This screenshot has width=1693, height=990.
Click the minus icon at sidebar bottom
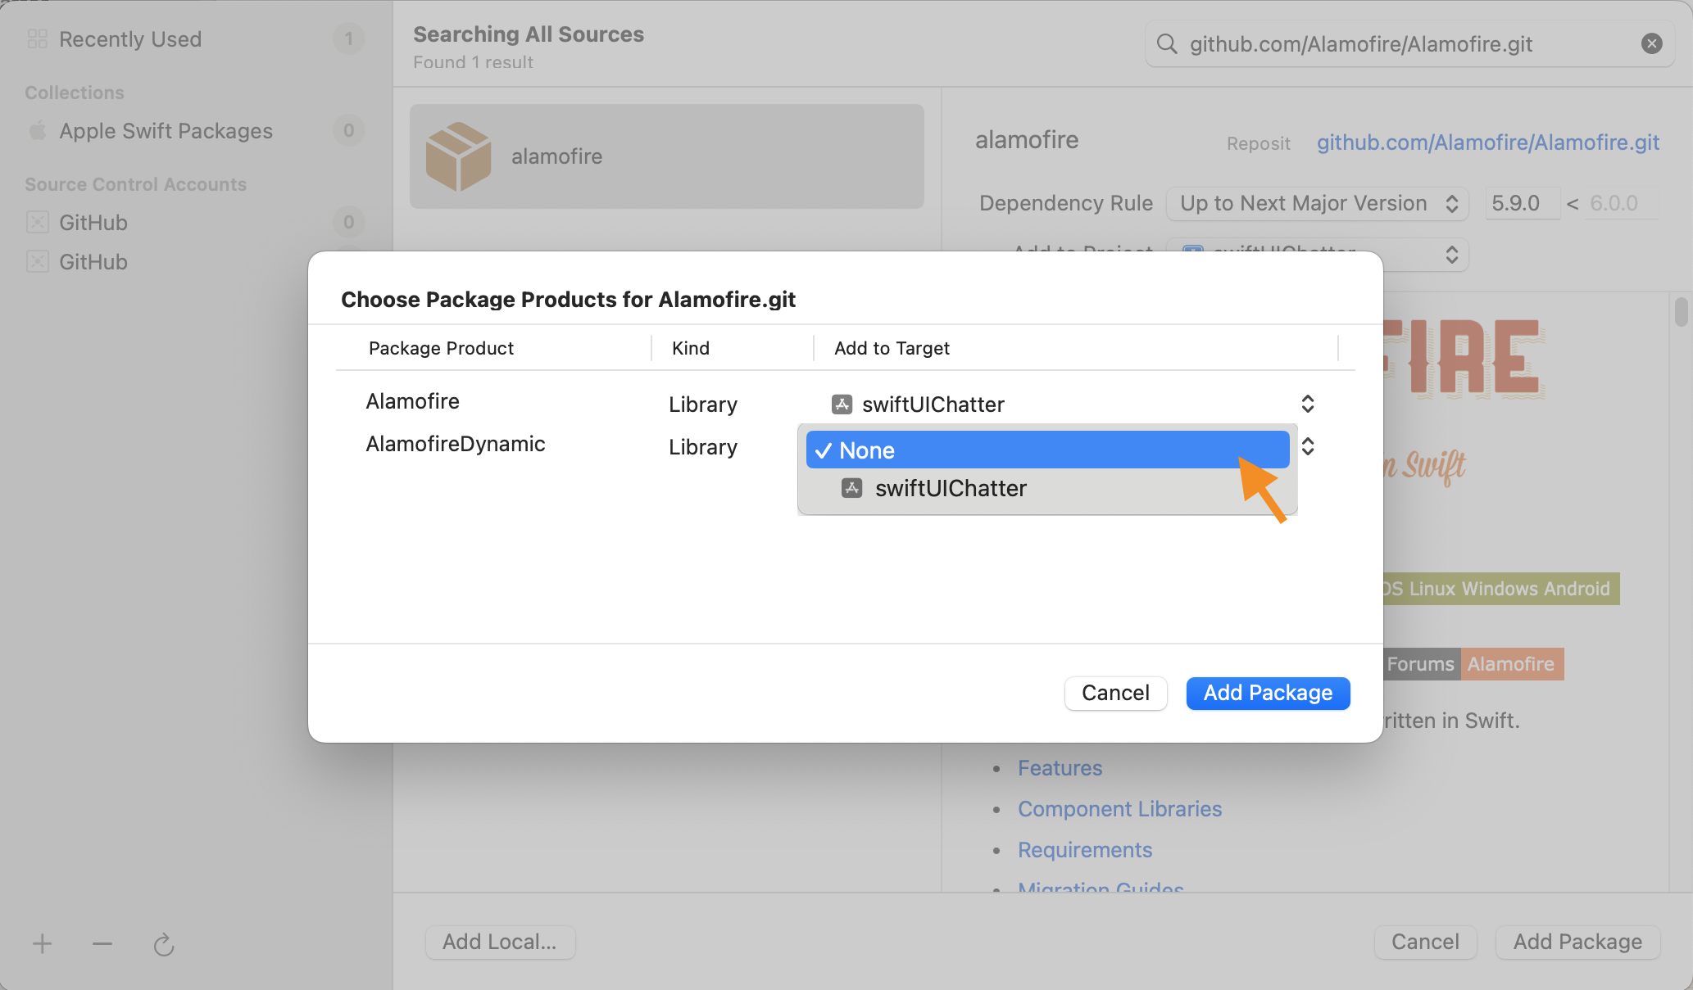(102, 944)
